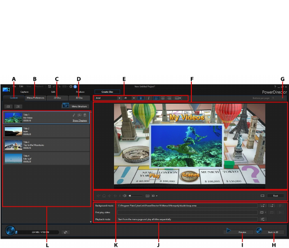Click the set first play video icon

(x=262, y=212)
